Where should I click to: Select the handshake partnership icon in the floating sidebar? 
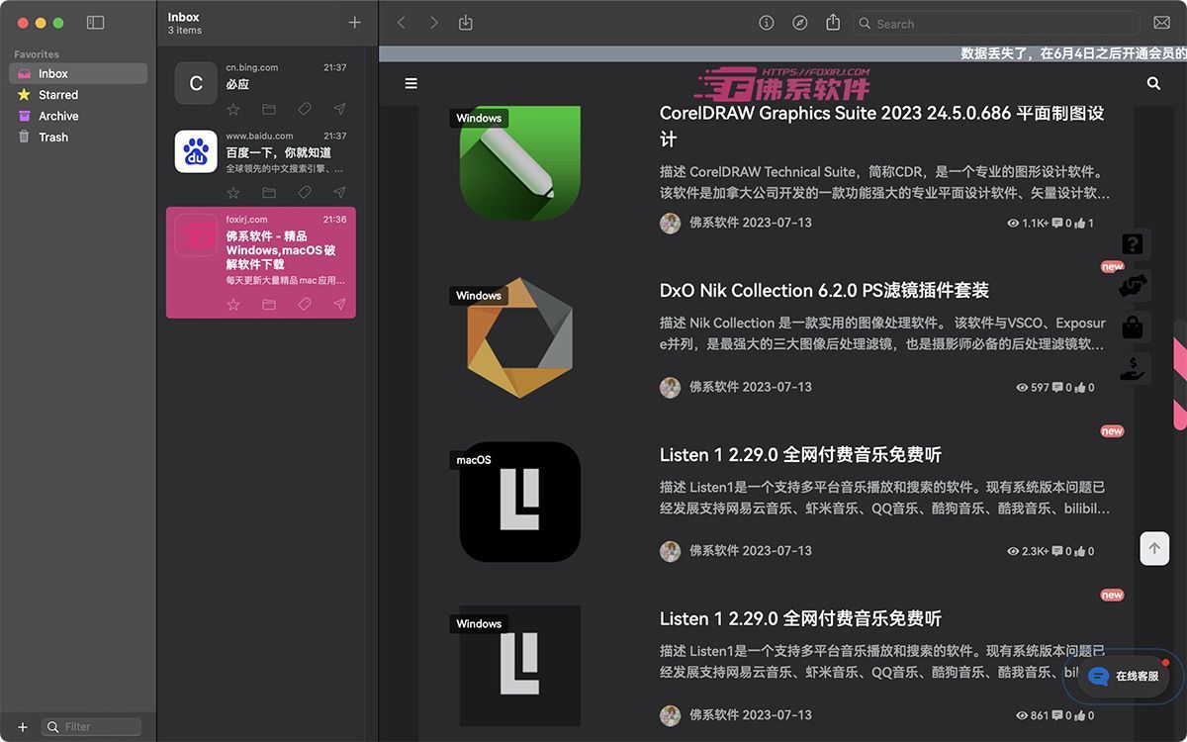coord(1133,285)
